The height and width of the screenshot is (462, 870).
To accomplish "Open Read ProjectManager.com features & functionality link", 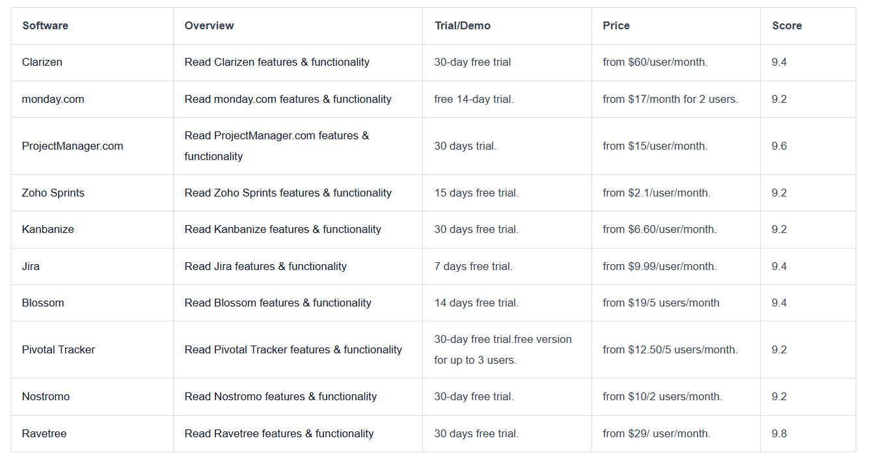I will coord(277,146).
